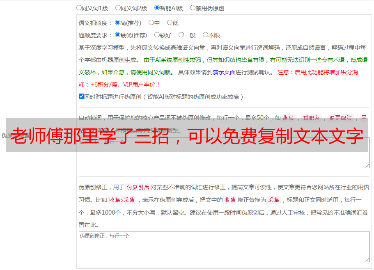Click the 伪原创后 highlighted tag
The width and height of the screenshot is (374, 270).
138,187
